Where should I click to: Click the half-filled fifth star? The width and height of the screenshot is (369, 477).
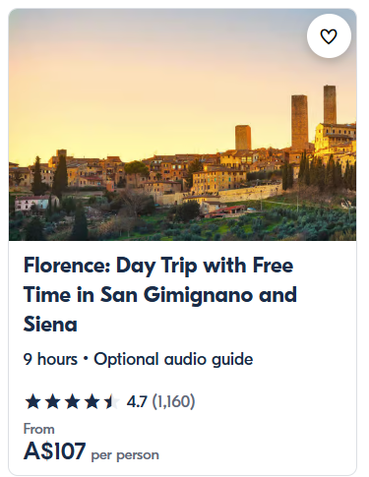click(111, 401)
